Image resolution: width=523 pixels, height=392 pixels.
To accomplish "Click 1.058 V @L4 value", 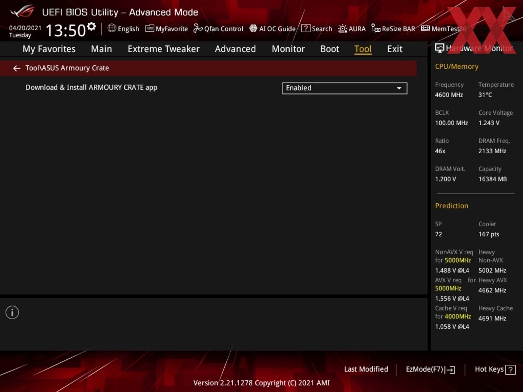I will (452, 327).
